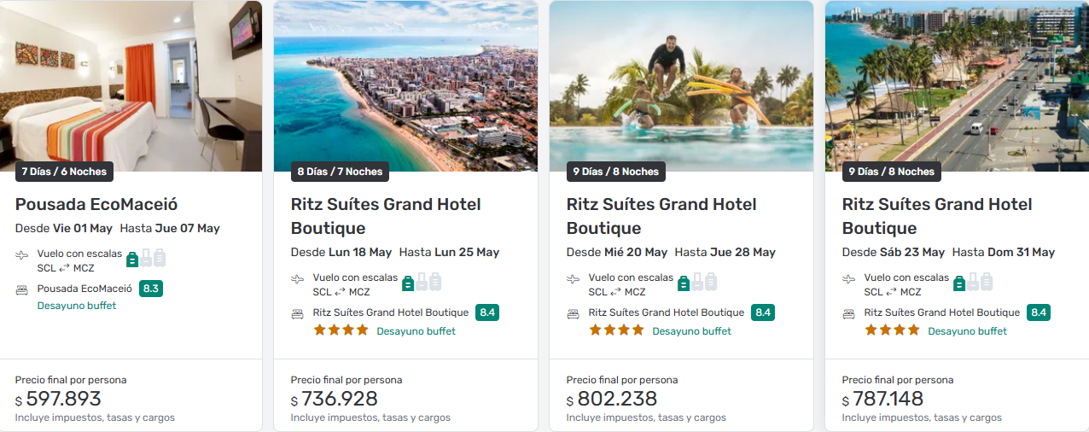Open the Pousada EcoMaceió bedroom photo

(131, 85)
